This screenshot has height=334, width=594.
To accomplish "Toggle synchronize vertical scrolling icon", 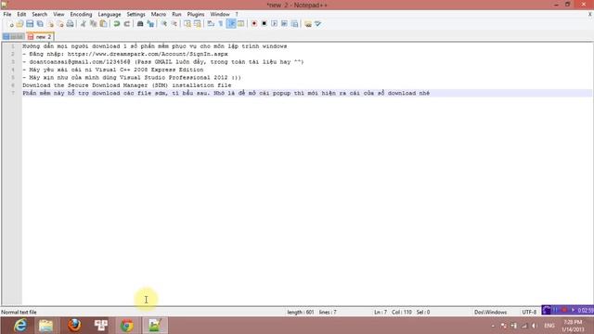I will tap(187, 24).
